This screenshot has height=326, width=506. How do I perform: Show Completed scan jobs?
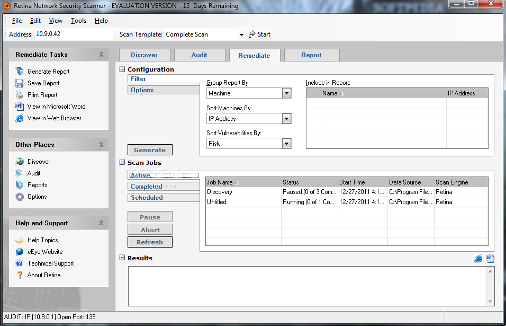click(164, 187)
